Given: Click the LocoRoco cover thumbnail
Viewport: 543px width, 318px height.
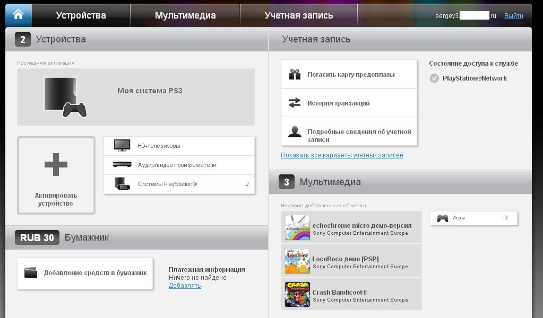Looking at the screenshot, I should coord(297,261).
